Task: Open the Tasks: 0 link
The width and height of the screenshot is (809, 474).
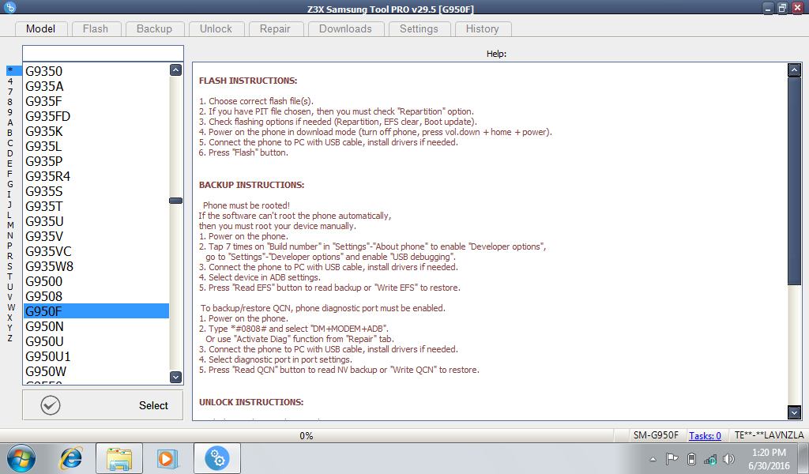Action: pyautogui.click(x=705, y=436)
